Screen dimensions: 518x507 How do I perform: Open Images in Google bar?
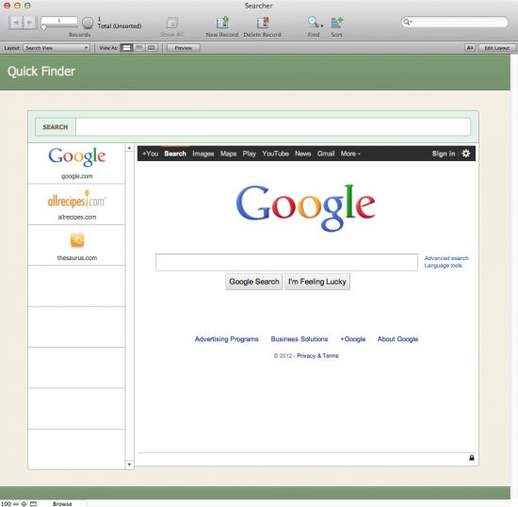(203, 154)
